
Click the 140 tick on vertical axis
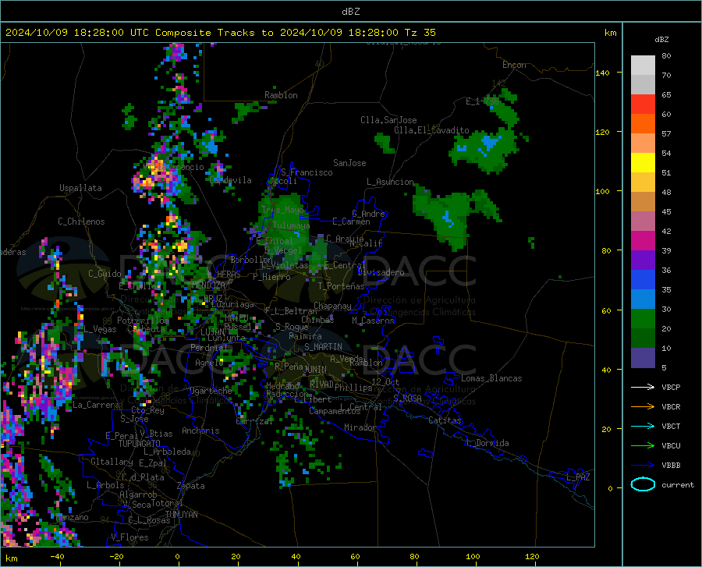[x=602, y=73]
